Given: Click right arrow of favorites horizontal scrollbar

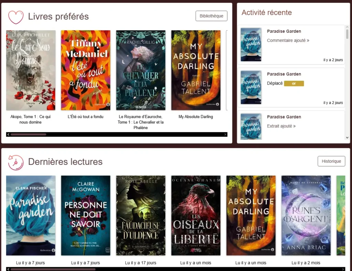Looking at the screenshot, I should pyautogui.click(x=225, y=134).
